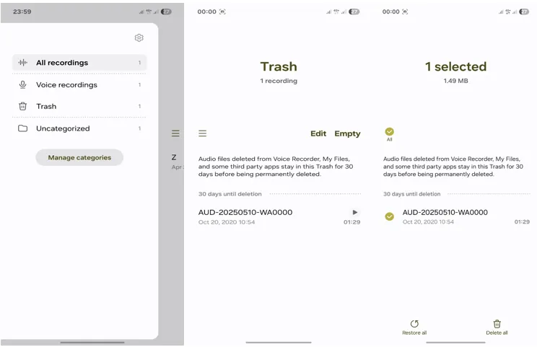Tap Edit on the Trash screen
This screenshot has height=347, width=537.
pos(318,133)
